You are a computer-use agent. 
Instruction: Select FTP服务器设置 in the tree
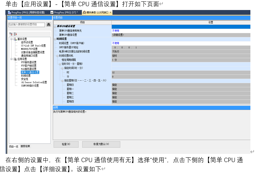(29, 62)
